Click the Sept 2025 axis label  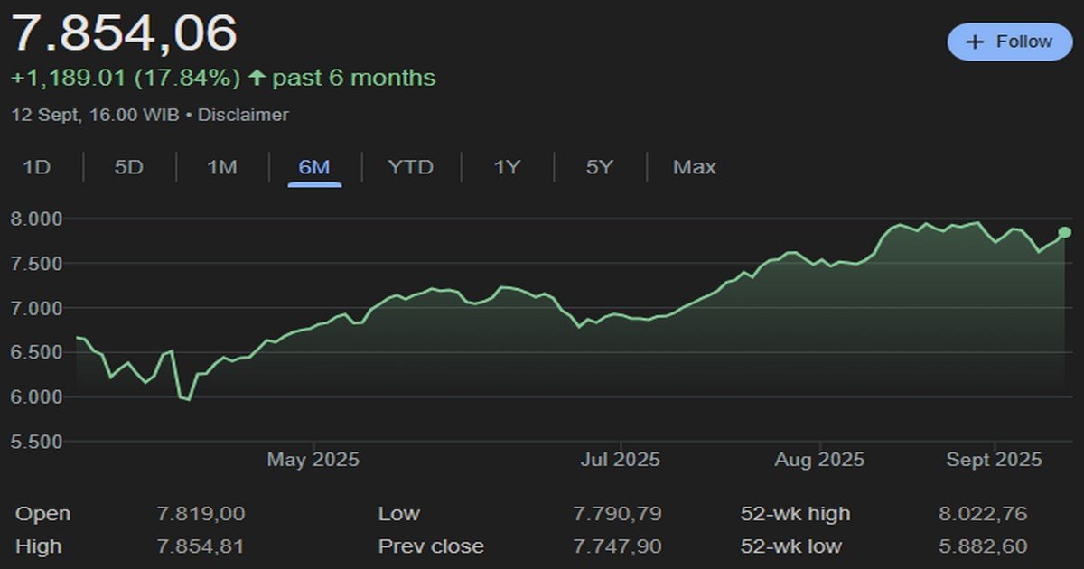coord(994,461)
